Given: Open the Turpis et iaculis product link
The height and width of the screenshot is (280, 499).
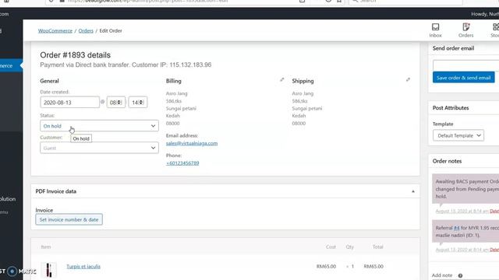Looking at the screenshot, I should click(x=83, y=266).
